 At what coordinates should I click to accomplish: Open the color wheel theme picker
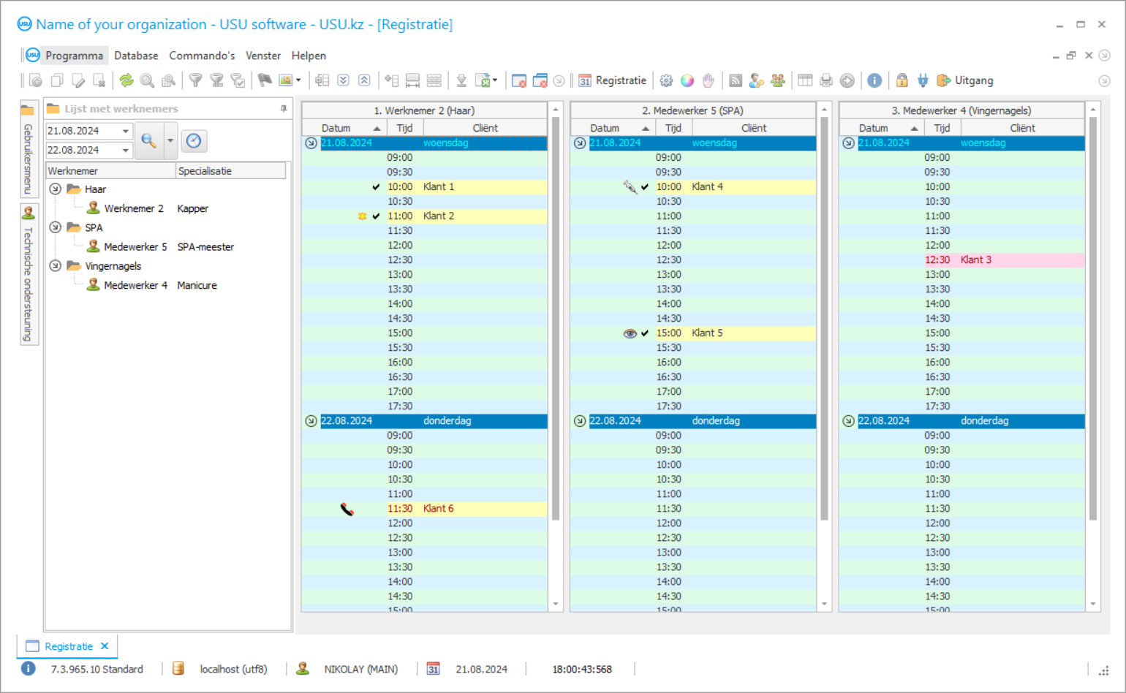coord(687,80)
